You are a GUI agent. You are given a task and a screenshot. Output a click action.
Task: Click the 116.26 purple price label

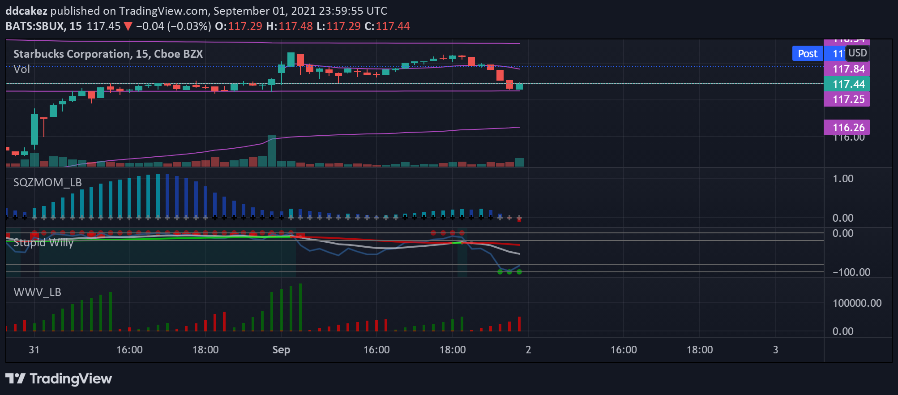point(847,128)
